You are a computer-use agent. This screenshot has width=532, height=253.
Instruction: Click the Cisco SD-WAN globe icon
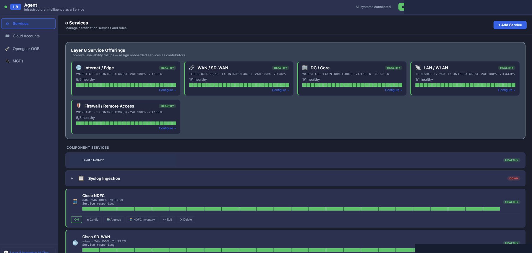click(75, 243)
